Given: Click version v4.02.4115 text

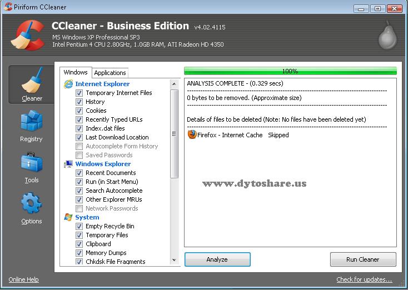Looking at the screenshot, I should 210,27.
